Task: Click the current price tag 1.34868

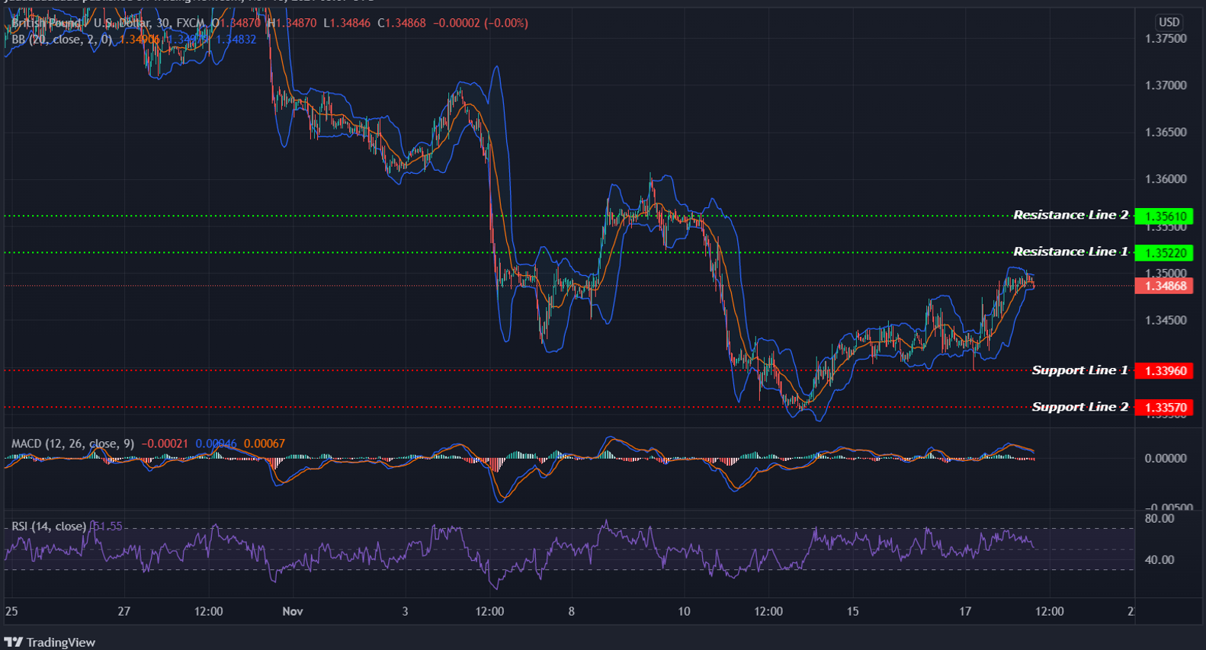Action: tap(1164, 286)
